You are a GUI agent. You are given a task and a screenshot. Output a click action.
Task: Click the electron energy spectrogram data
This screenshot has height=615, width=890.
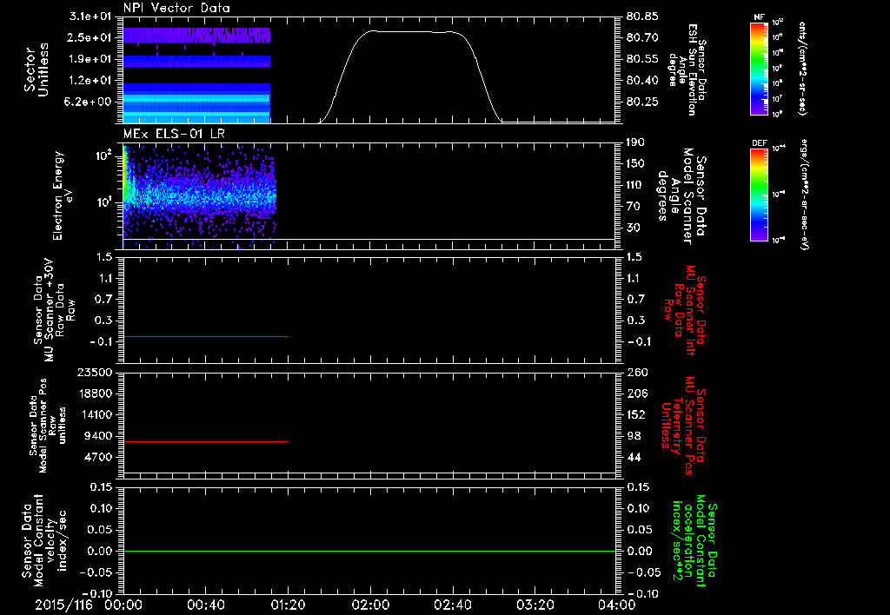[199, 195]
